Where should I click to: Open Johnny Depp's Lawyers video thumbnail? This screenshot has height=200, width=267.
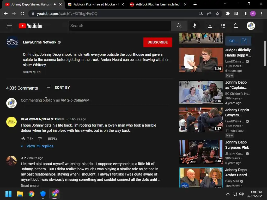click(x=201, y=120)
